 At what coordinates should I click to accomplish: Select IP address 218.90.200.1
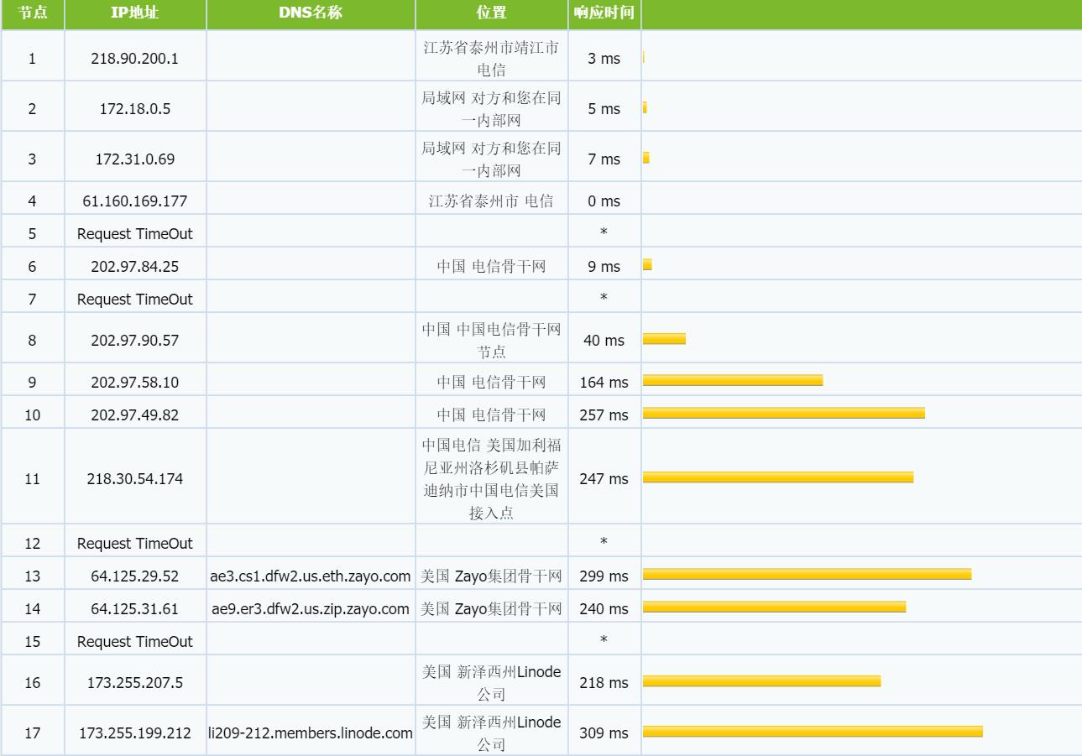(135, 59)
